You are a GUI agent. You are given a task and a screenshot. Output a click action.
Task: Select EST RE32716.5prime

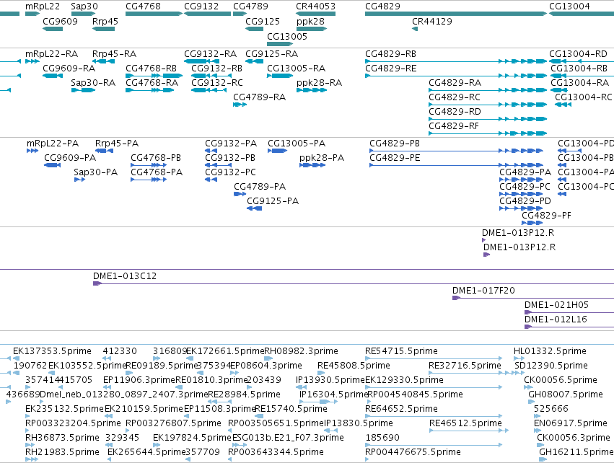click(x=465, y=366)
